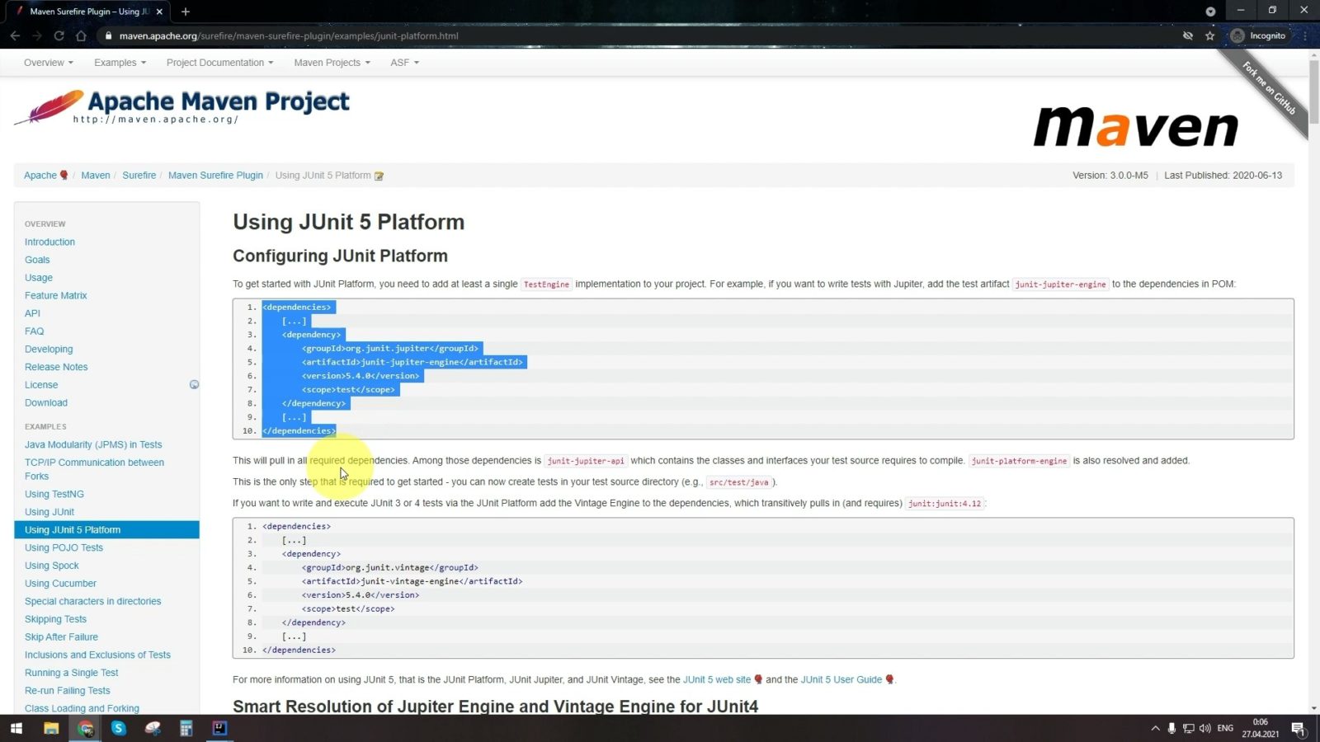Click the padlock site info icon

108,35
